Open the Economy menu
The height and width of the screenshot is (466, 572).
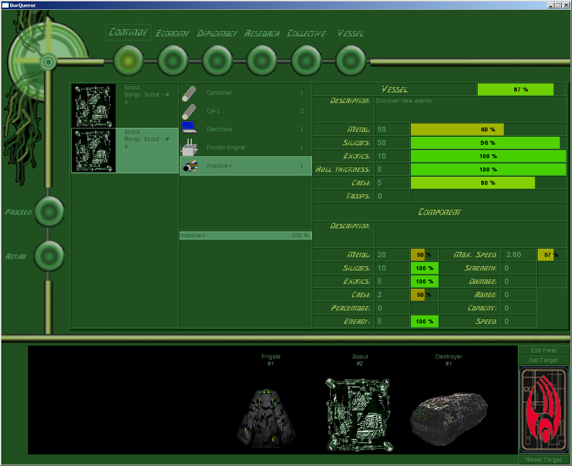coord(172,34)
